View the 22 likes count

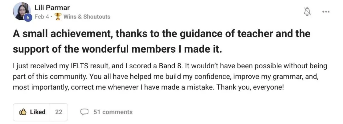pyautogui.click(x=59, y=112)
